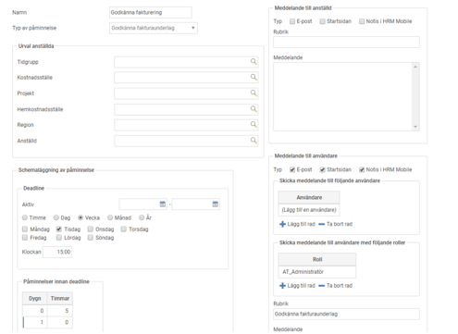Check the Måndag checkbox
This screenshot has width=458, height=334.
[x=25, y=229]
